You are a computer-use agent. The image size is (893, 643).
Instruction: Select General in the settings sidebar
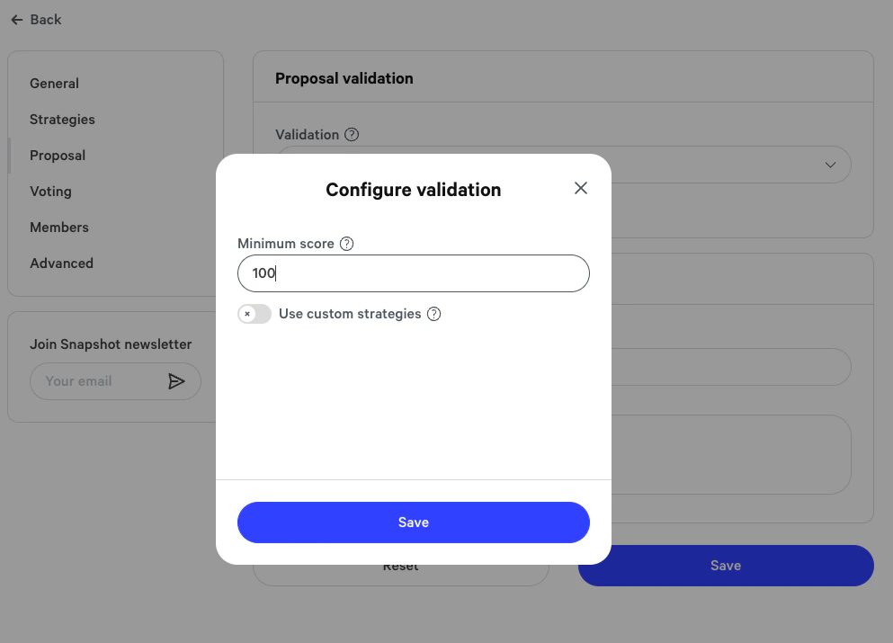(54, 83)
